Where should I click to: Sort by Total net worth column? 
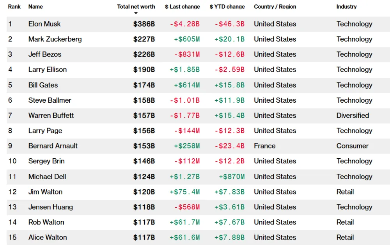point(136,7)
